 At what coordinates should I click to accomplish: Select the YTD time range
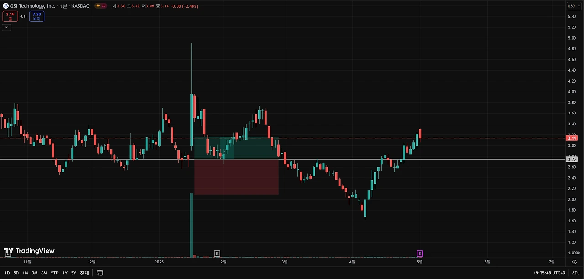(x=55, y=273)
